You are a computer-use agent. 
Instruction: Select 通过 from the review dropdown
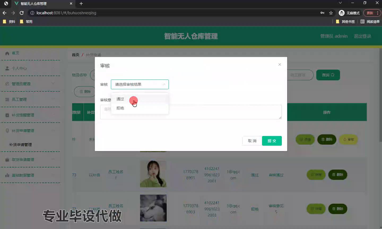point(120,99)
